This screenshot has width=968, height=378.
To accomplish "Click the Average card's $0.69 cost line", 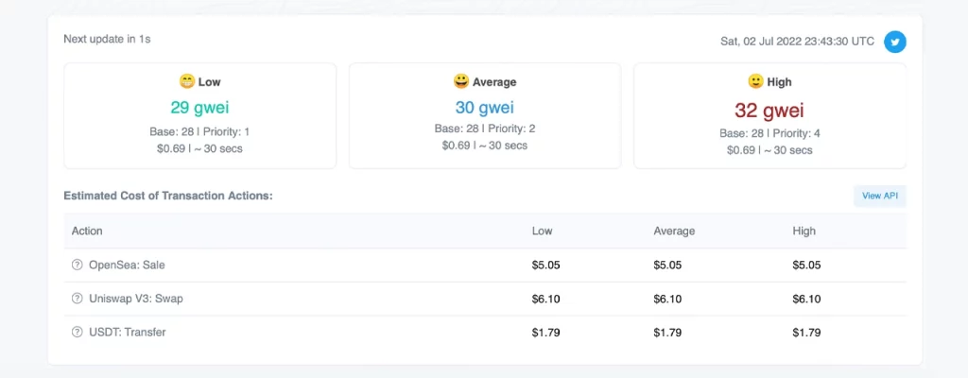I will tap(485, 146).
